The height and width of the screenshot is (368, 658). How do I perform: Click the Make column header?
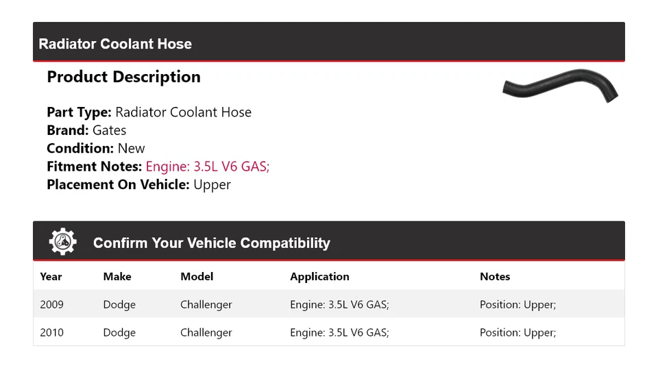117,277
